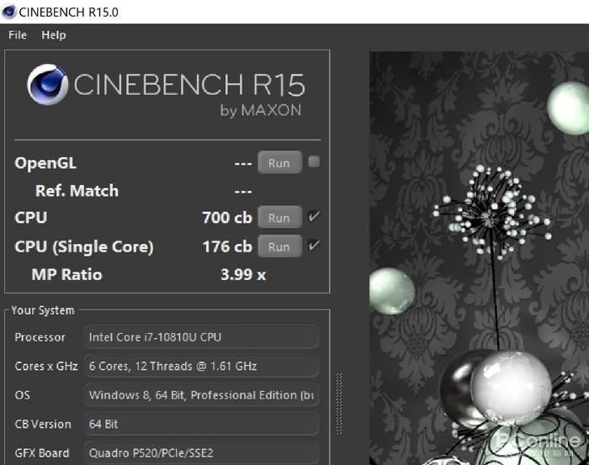Open the File menu
589x465 pixels.
pos(18,35)
